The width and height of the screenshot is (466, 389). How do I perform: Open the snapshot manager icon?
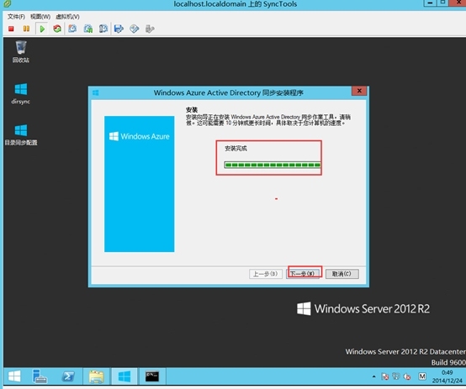[103, 29]
